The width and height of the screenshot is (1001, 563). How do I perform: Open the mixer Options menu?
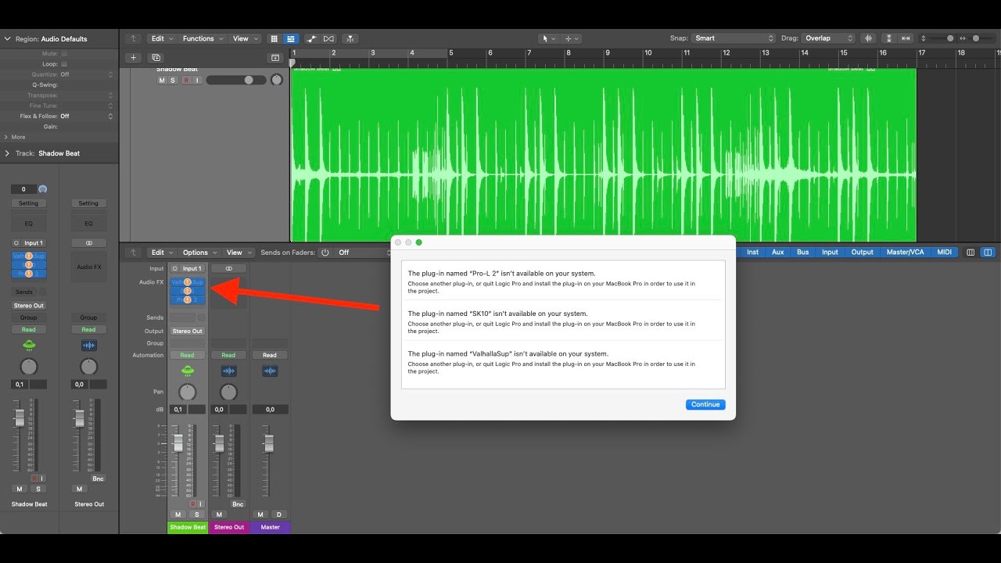click(x=199, y=253)
